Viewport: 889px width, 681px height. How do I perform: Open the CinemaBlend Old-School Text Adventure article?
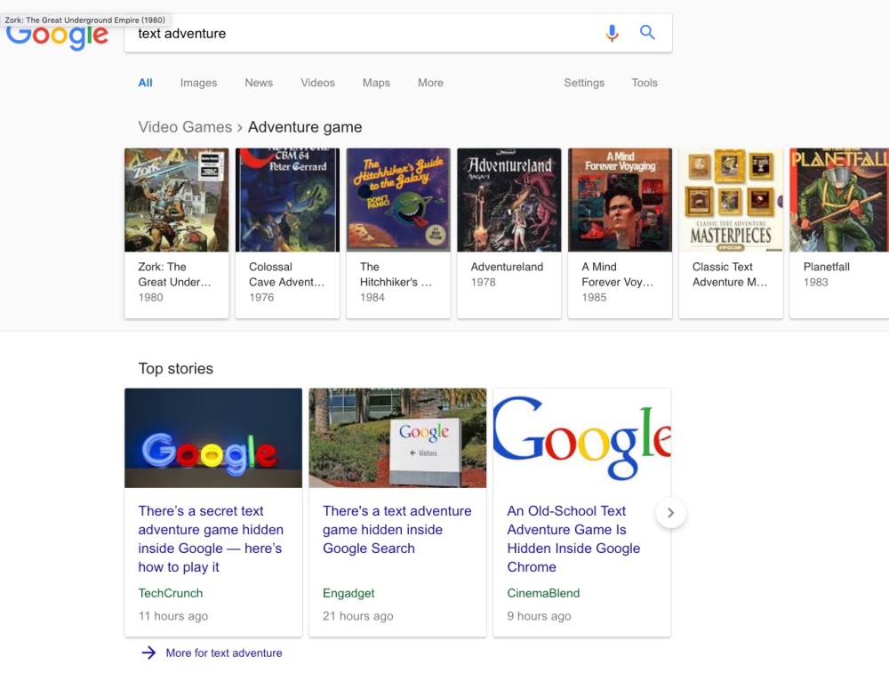(x=573, y=539)
